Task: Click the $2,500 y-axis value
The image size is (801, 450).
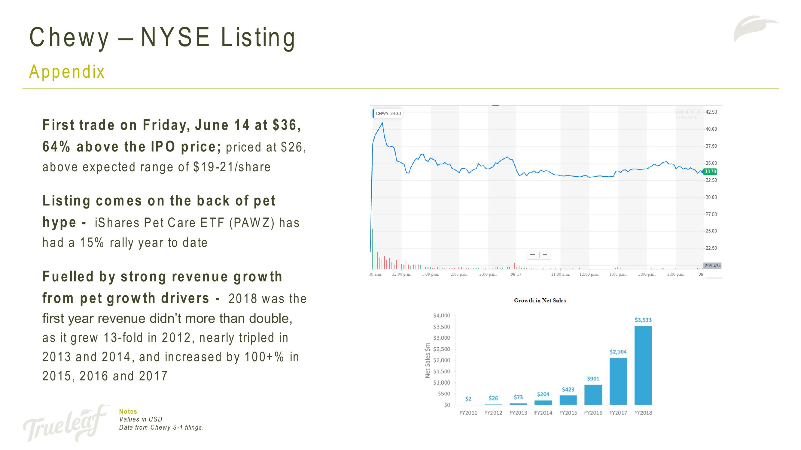Action: point(442,349)
